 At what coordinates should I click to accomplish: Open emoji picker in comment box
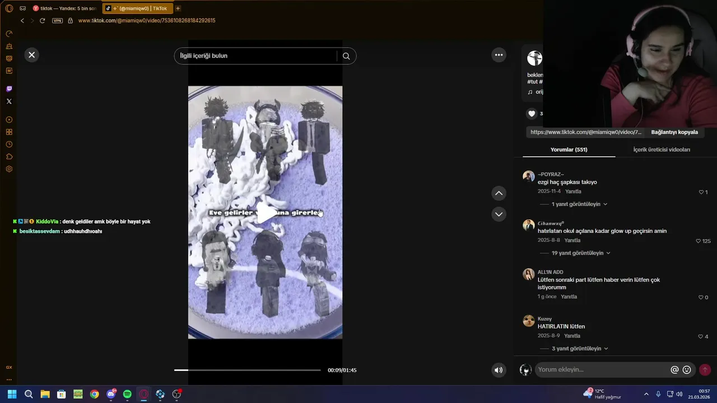687,370
